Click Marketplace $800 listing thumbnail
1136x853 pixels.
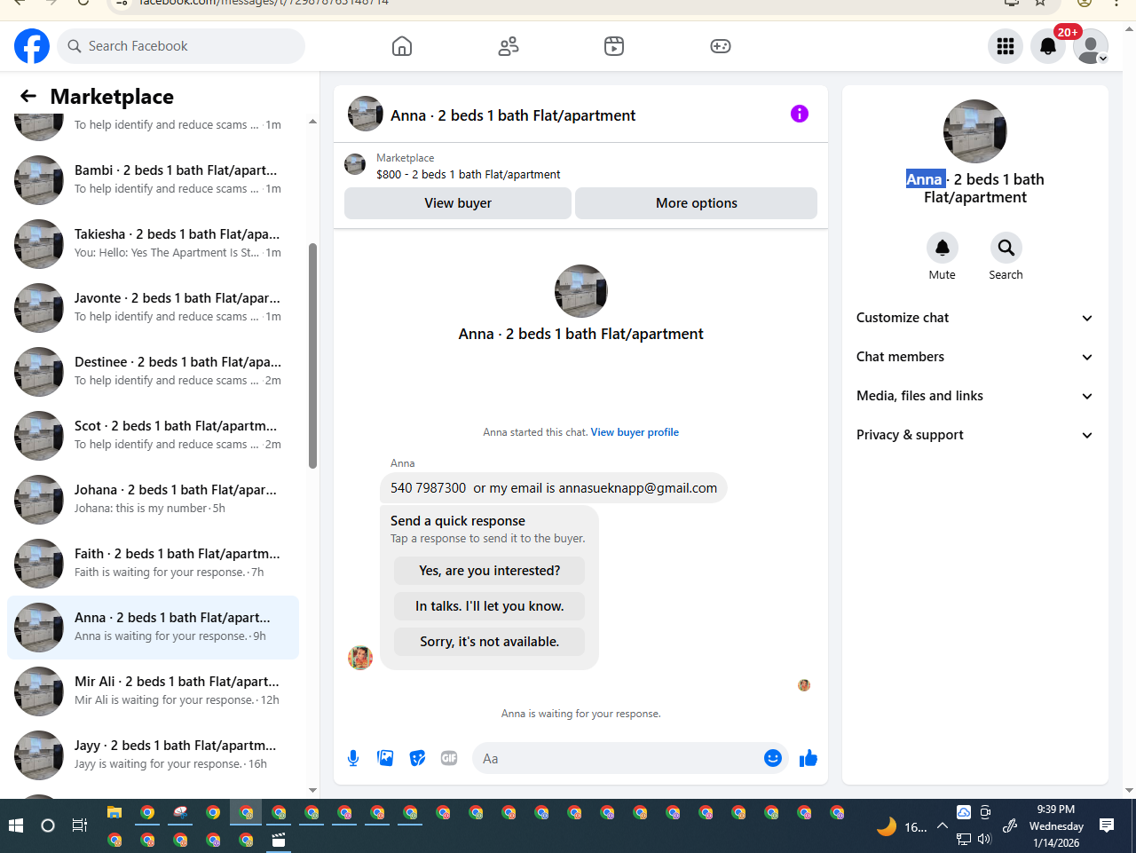[355, 164]
